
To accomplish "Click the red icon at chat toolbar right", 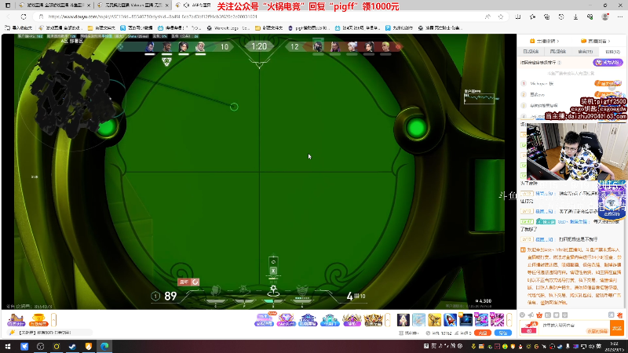I will (x=619, y=315).
